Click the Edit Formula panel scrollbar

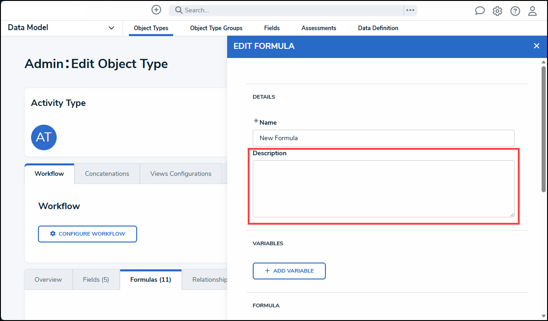tap(543, 128)
